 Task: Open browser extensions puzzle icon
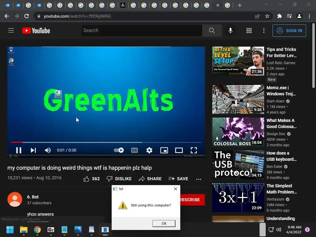pyautogui.click(x=279, y=16)
